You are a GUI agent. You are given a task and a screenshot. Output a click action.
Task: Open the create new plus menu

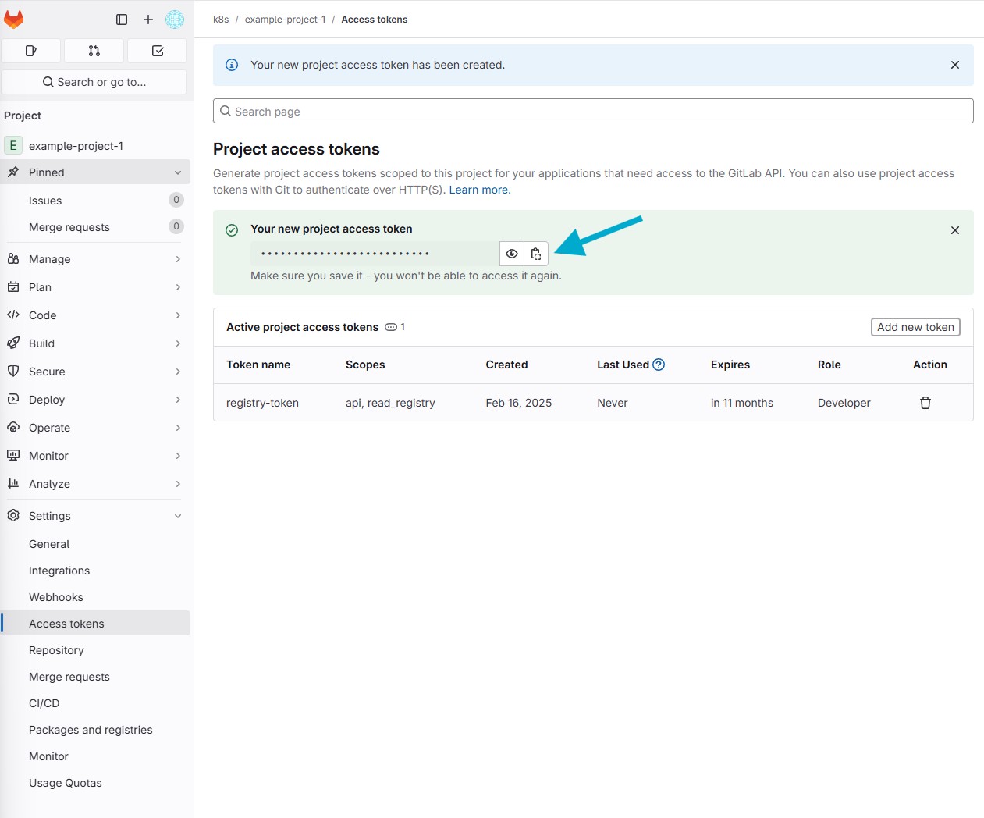148,20
